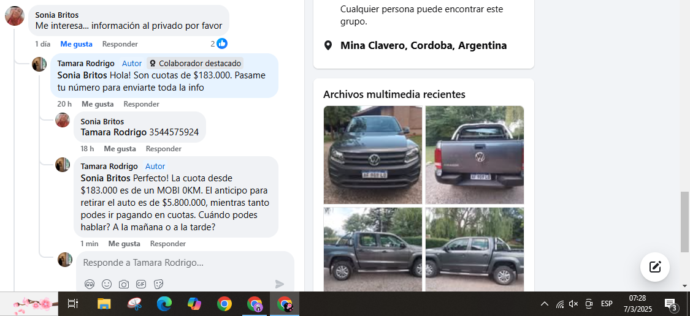Open the sticker picker icon
This screenshot has height=316, width=690.
(158, 284)
